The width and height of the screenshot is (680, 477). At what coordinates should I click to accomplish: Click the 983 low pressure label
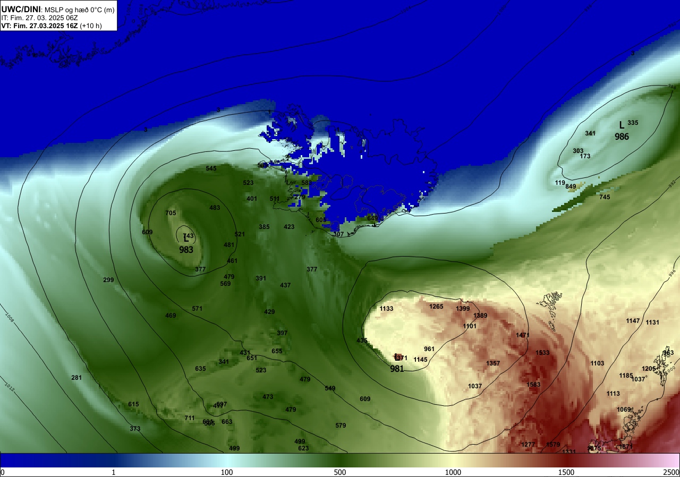coord(186,250)
